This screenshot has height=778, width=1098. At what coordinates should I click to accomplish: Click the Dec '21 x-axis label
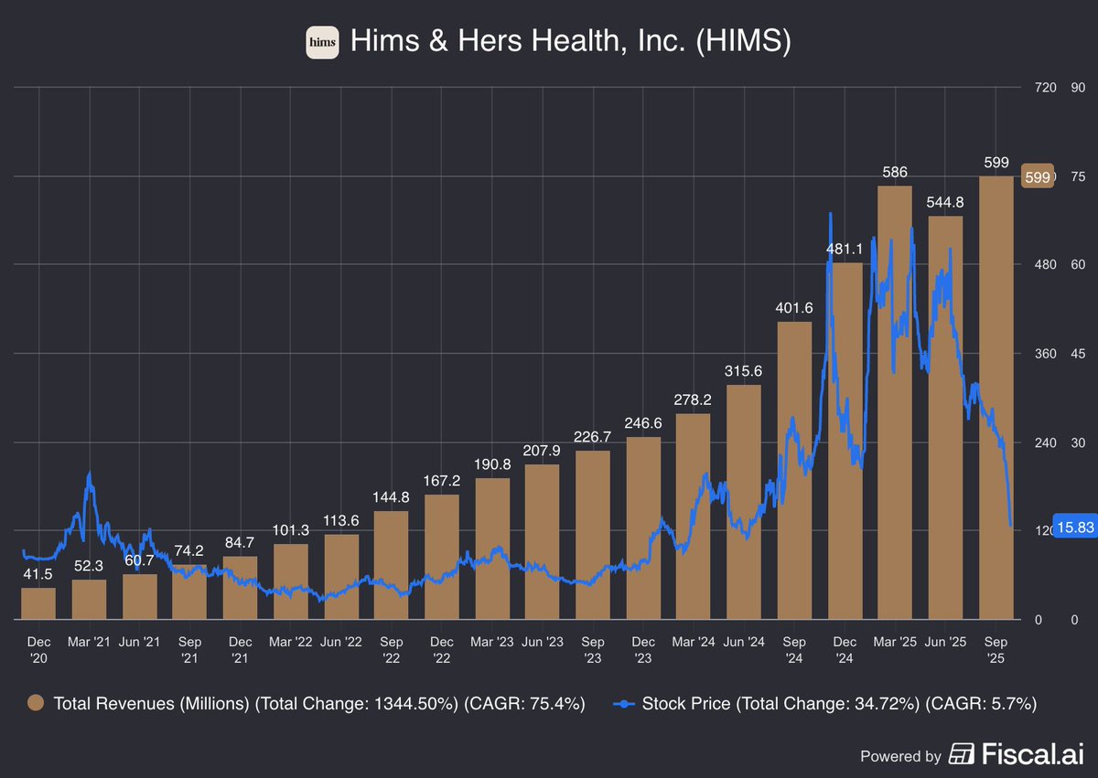click(240, 649)
